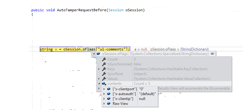Select the contents value Count = 3
The image size is (249, 110).
click(x=142, y=84)
